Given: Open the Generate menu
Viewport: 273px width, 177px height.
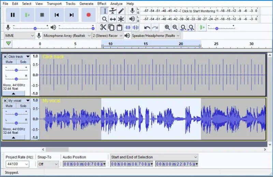Looking at the screenshot, I should (x=86, y=3).
